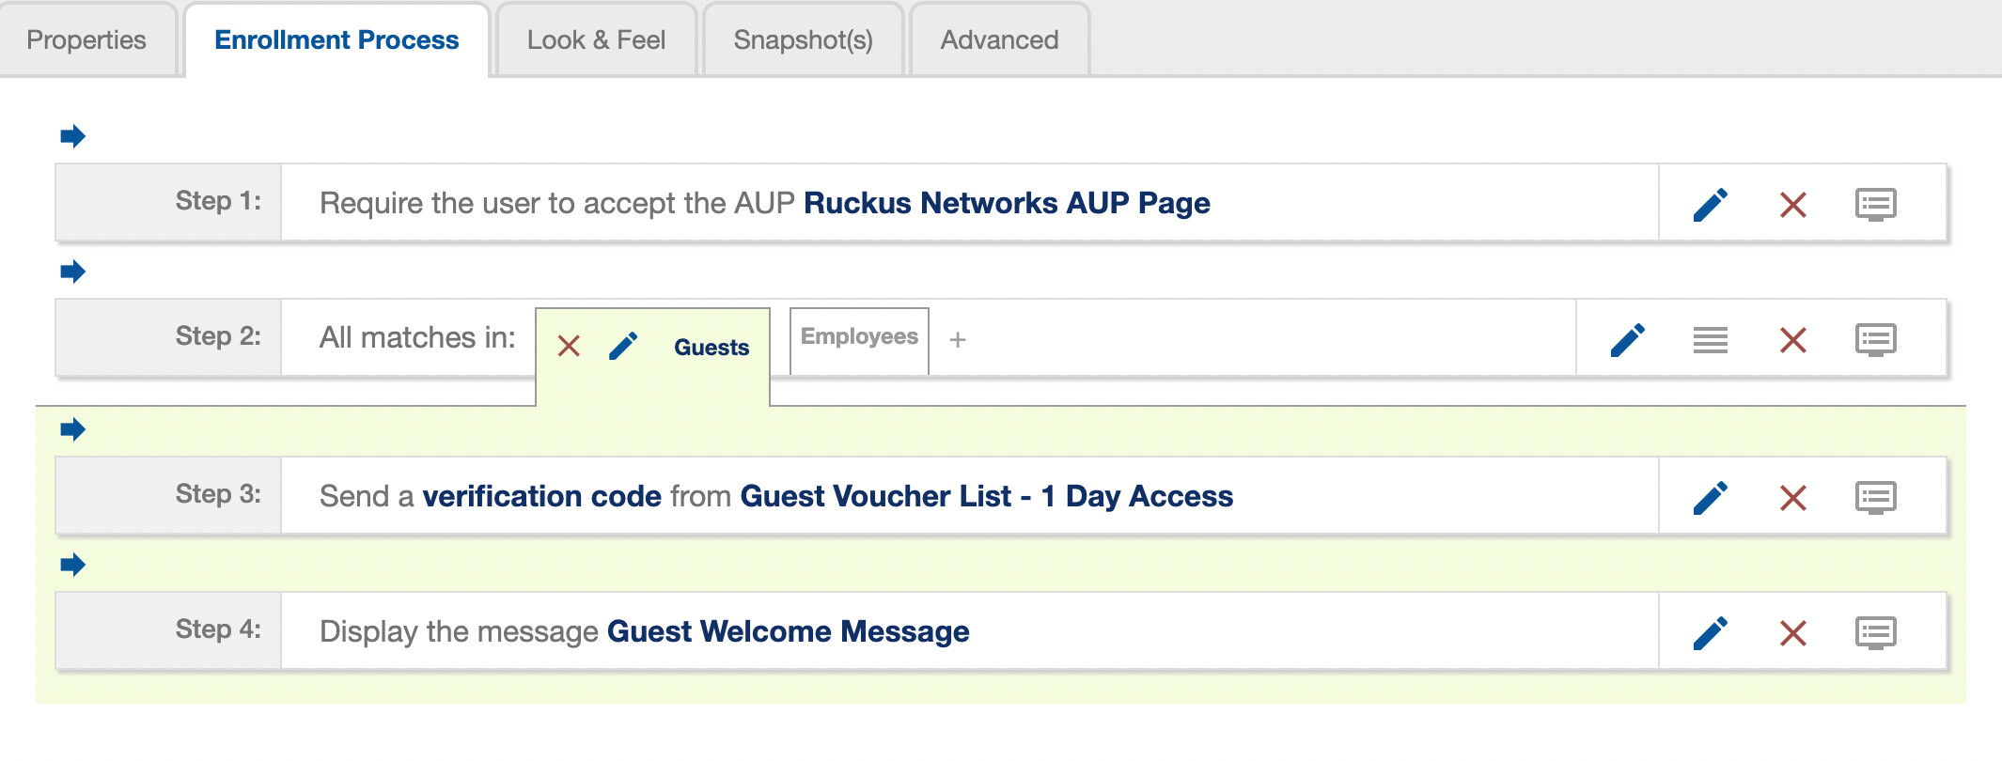This screenshot has height=761, width=2002.
Task: Insert a step above Step 1 arrow
Action: pyautogui.click(x=72, y=136)
